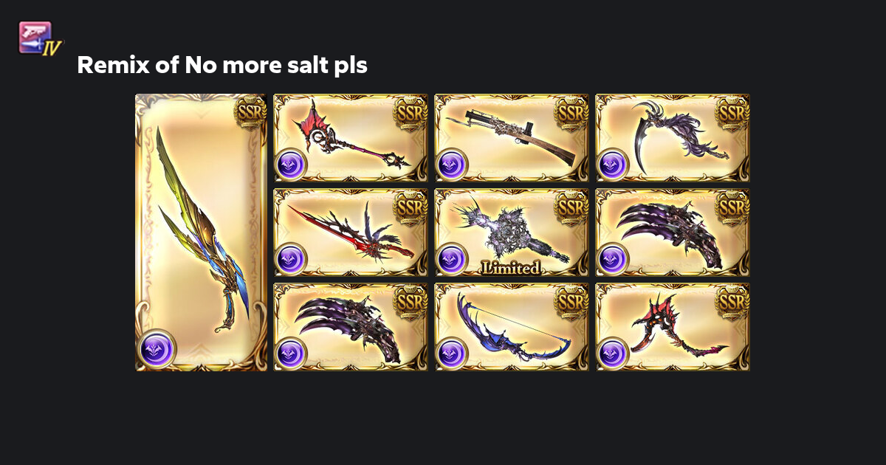
Task: Click SSR badge on main weapon card
Action: point(250,113)
